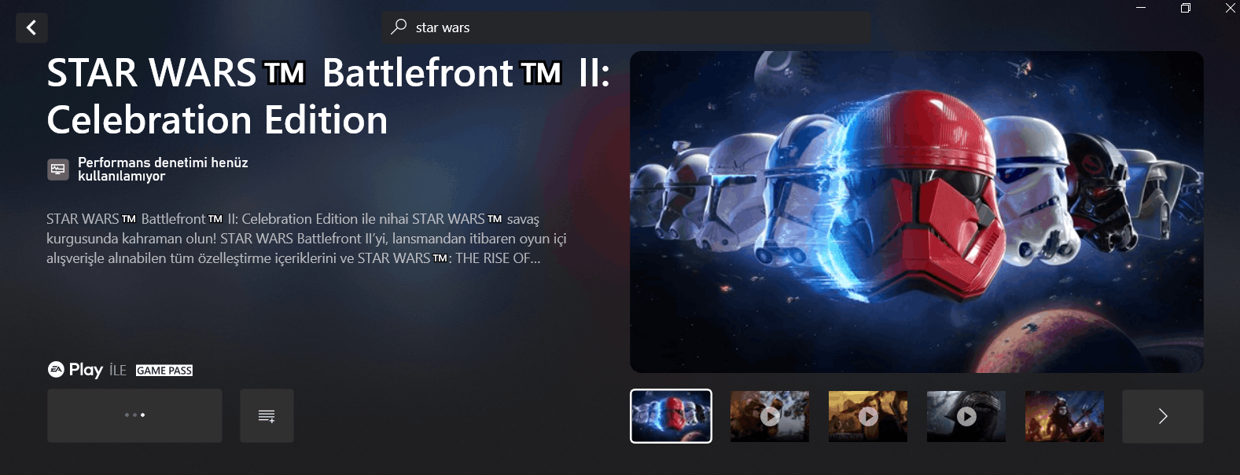Click the performance check monitor icon
The height and width of the screenshot is (475, 1240).
58,169
